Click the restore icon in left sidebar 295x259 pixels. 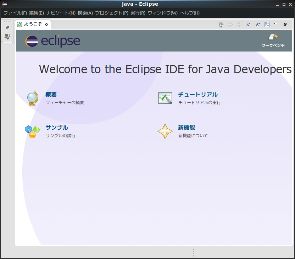[x=7, y=27]
